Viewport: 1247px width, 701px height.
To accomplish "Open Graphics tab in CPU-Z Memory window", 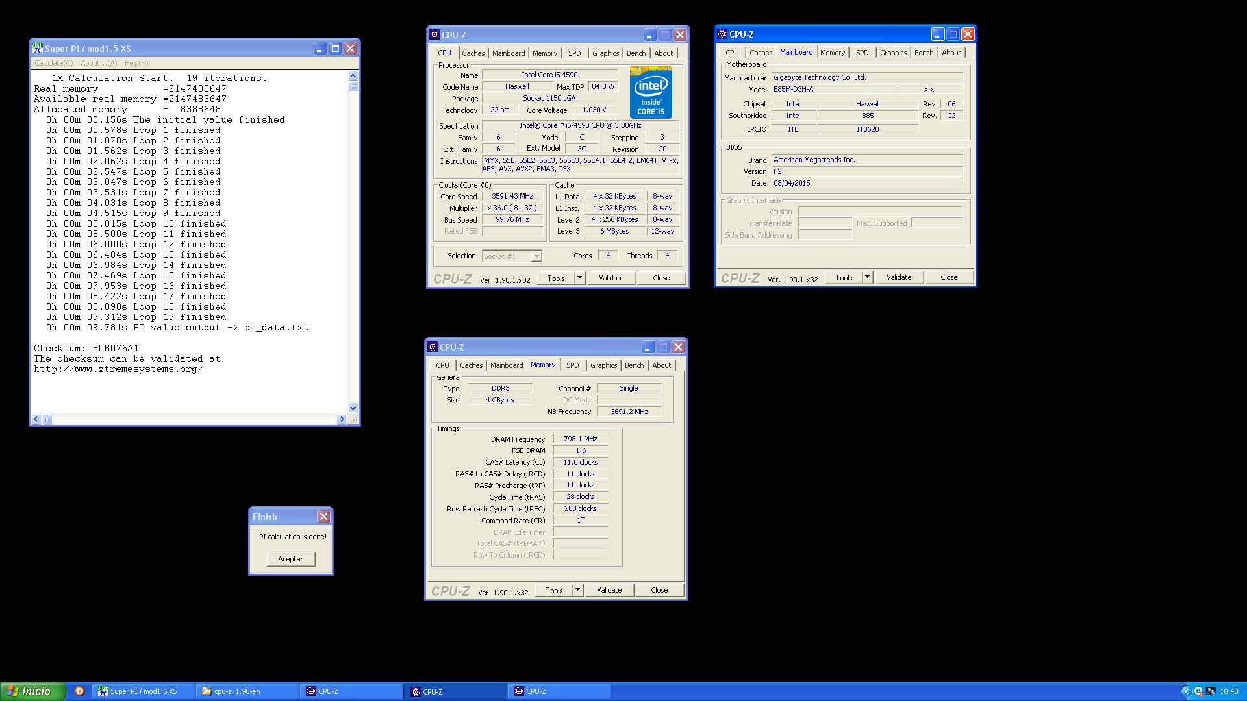I will tap(603, 365).
